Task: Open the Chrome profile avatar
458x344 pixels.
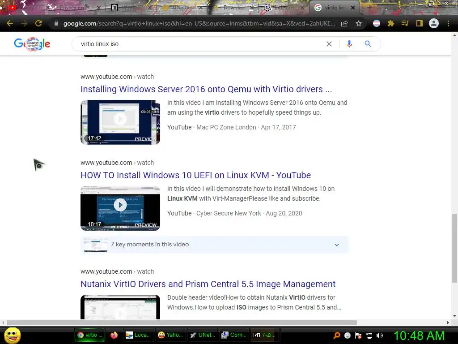Action: click(x=434, y=23)
